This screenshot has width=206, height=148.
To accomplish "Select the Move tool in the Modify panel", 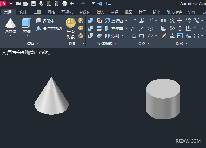I will tap(180, 21).
